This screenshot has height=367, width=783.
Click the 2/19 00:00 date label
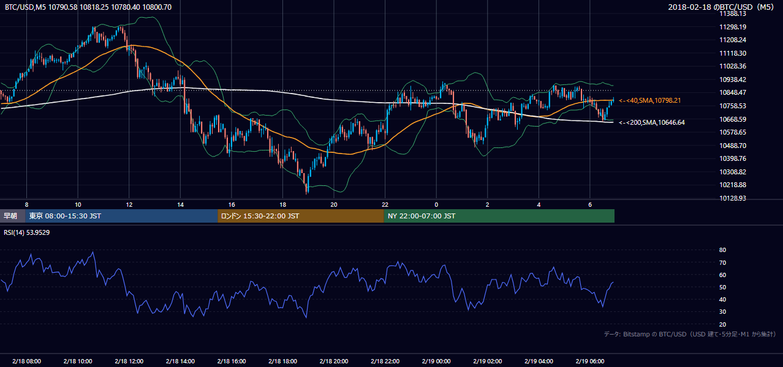coord(436,361)
